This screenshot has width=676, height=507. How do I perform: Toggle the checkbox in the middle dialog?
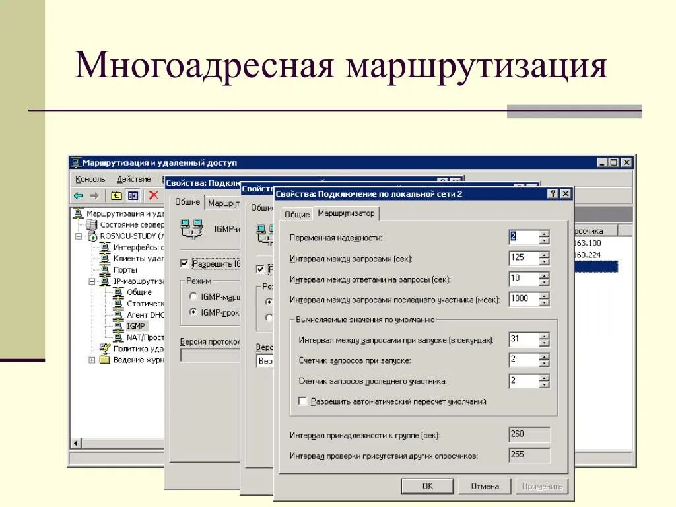click(260, 269)
